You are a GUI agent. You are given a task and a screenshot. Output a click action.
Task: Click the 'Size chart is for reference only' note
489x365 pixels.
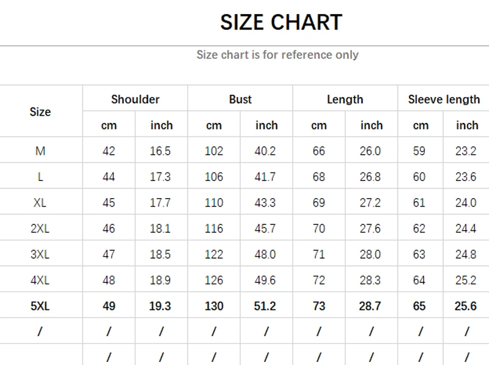278,55
